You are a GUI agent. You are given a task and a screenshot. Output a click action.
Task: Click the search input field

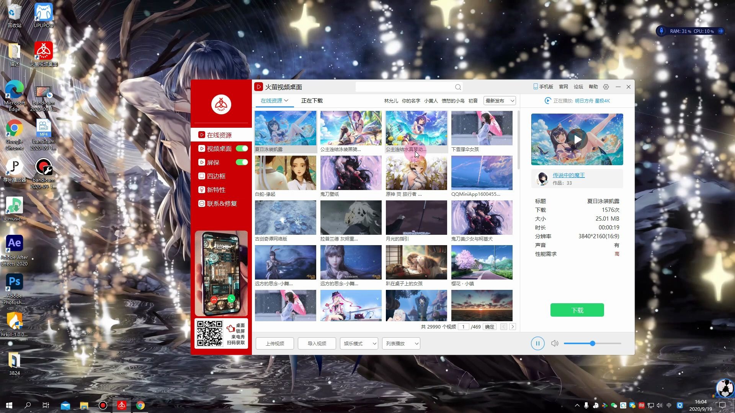tap(405, 87)
